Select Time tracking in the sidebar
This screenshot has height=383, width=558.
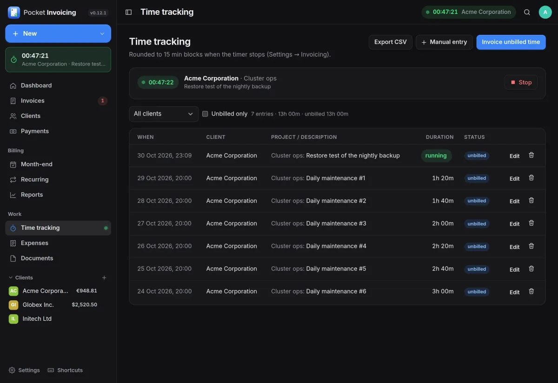click(x=58, y=228)
